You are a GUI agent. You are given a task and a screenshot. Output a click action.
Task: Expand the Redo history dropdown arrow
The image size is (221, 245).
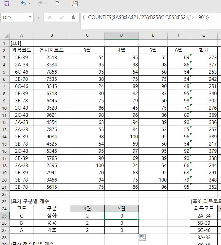tap(46, 4)
